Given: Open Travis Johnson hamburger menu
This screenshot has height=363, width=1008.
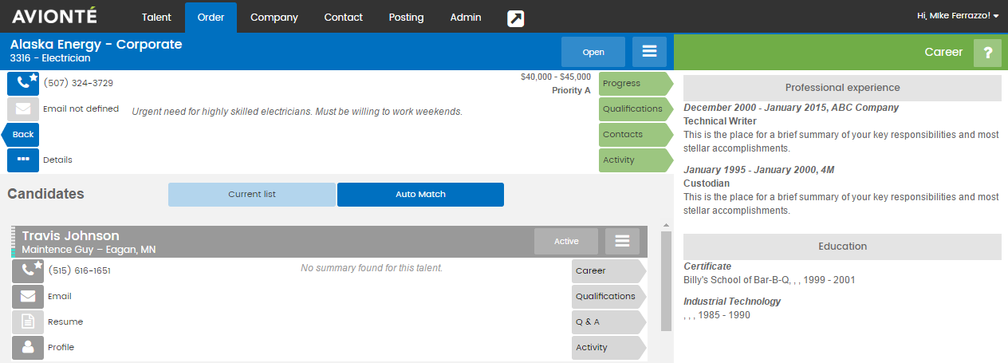Looking at the screenshot, I should click(622, 241).
